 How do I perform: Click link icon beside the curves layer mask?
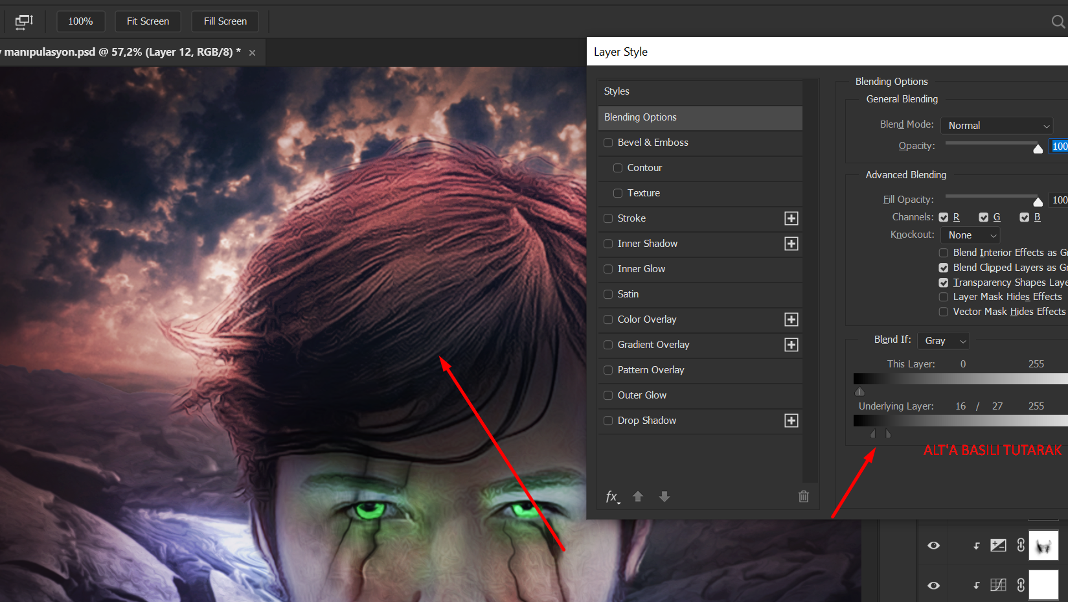click(x=1021, y=545)
